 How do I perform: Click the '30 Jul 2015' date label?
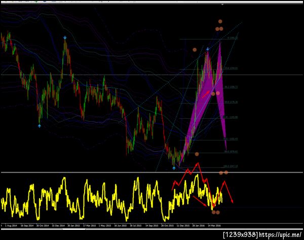(x=136, y=226)
